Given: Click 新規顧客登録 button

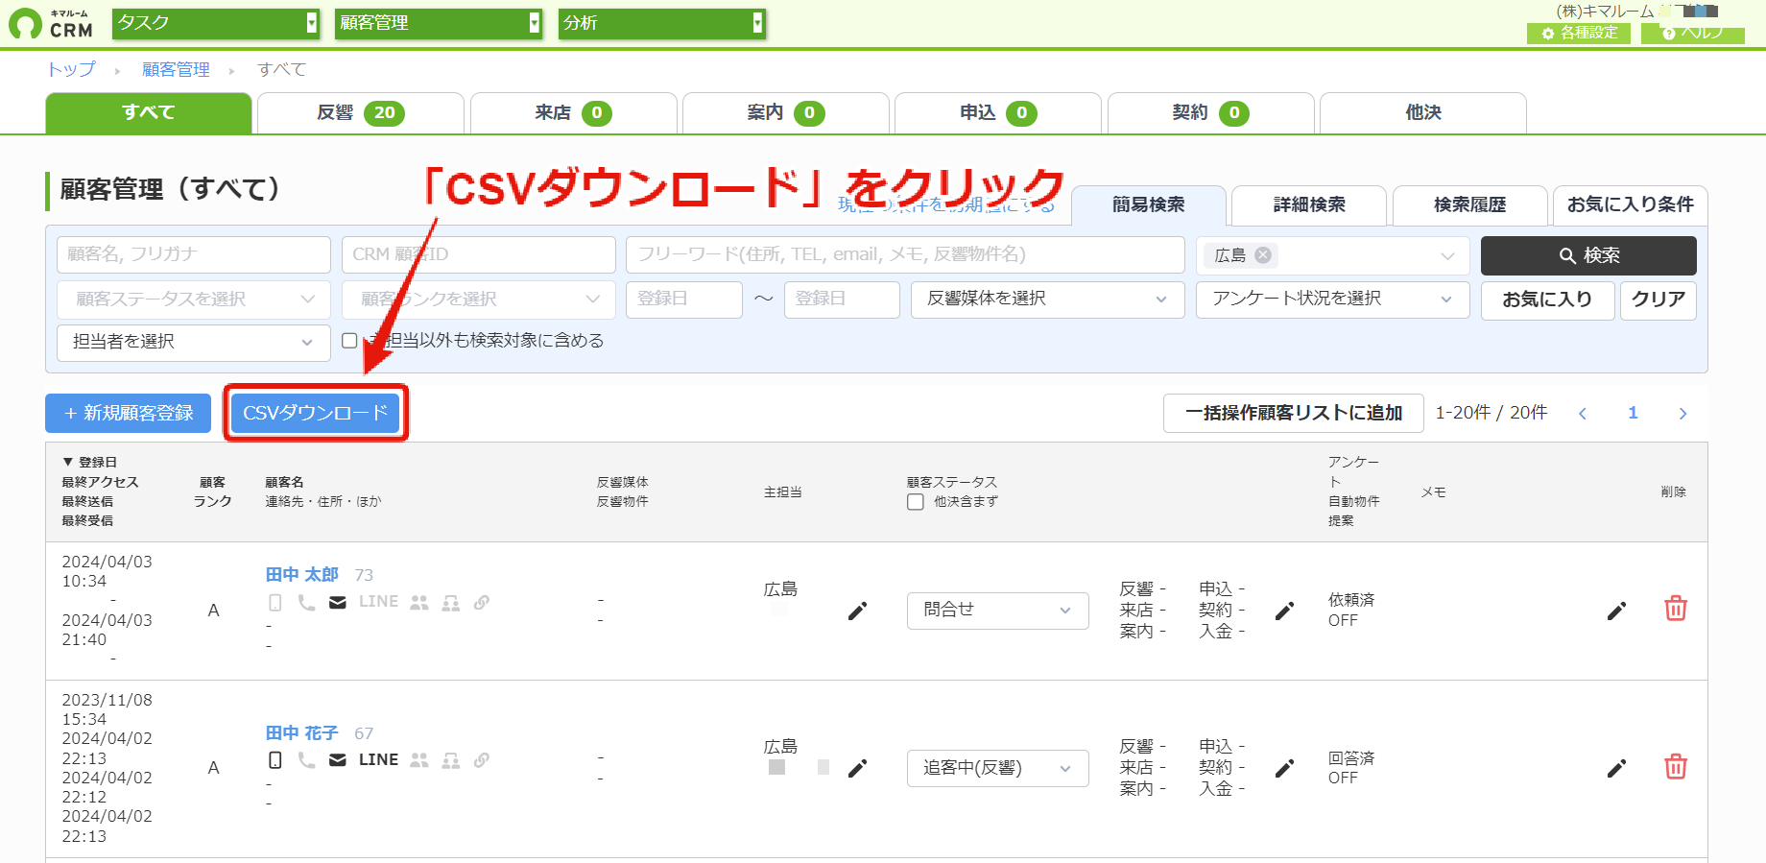Looking at the screenshot, I should [x=129, y=414].
